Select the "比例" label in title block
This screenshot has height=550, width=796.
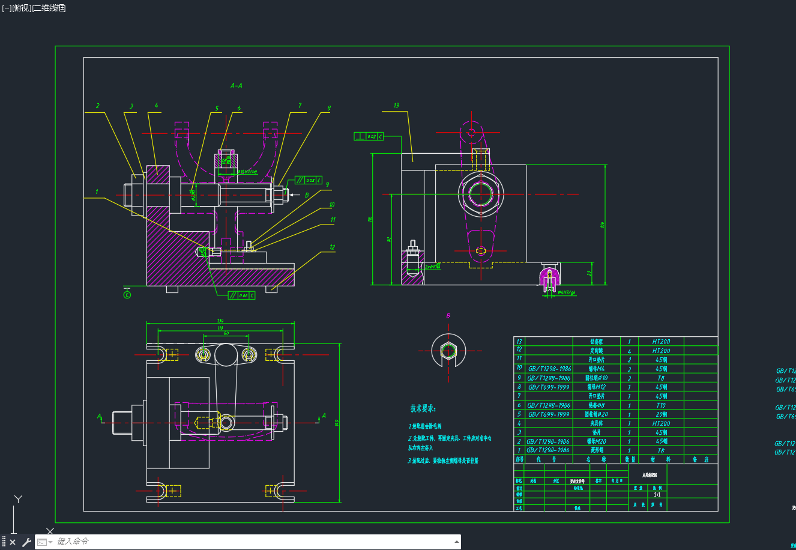[657, 488]
